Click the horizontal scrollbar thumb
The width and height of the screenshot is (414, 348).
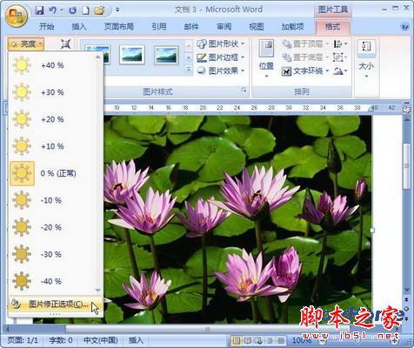point(207,329)
